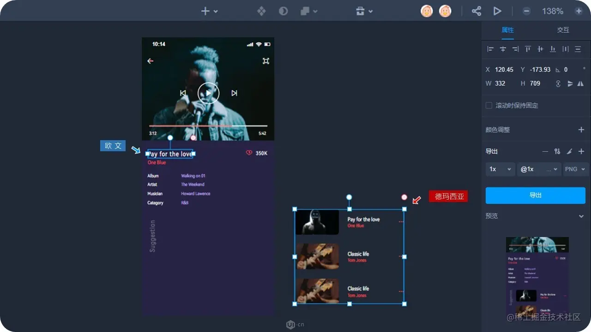Viewport: 591px width, 332px height.
Task: Click the export settings sliders icon
Action: pyautogui.click(x=557, y=151)
